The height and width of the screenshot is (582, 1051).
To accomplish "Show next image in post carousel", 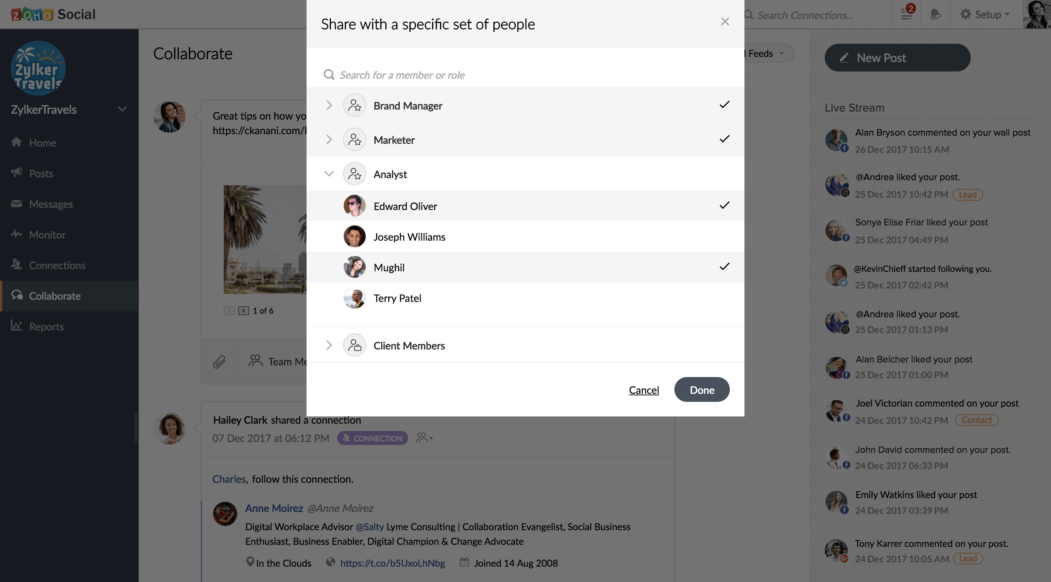I will [243, 311].
